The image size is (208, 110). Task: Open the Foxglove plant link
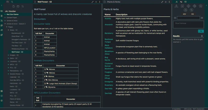coord(108,72)
